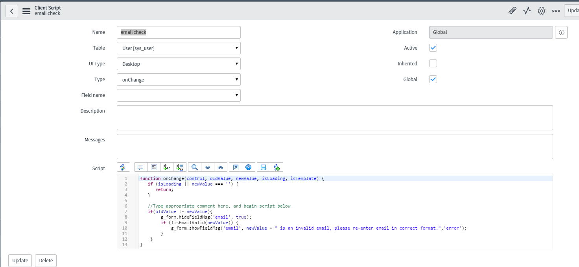Open the activity stream pulse icon

coord(527,11)
